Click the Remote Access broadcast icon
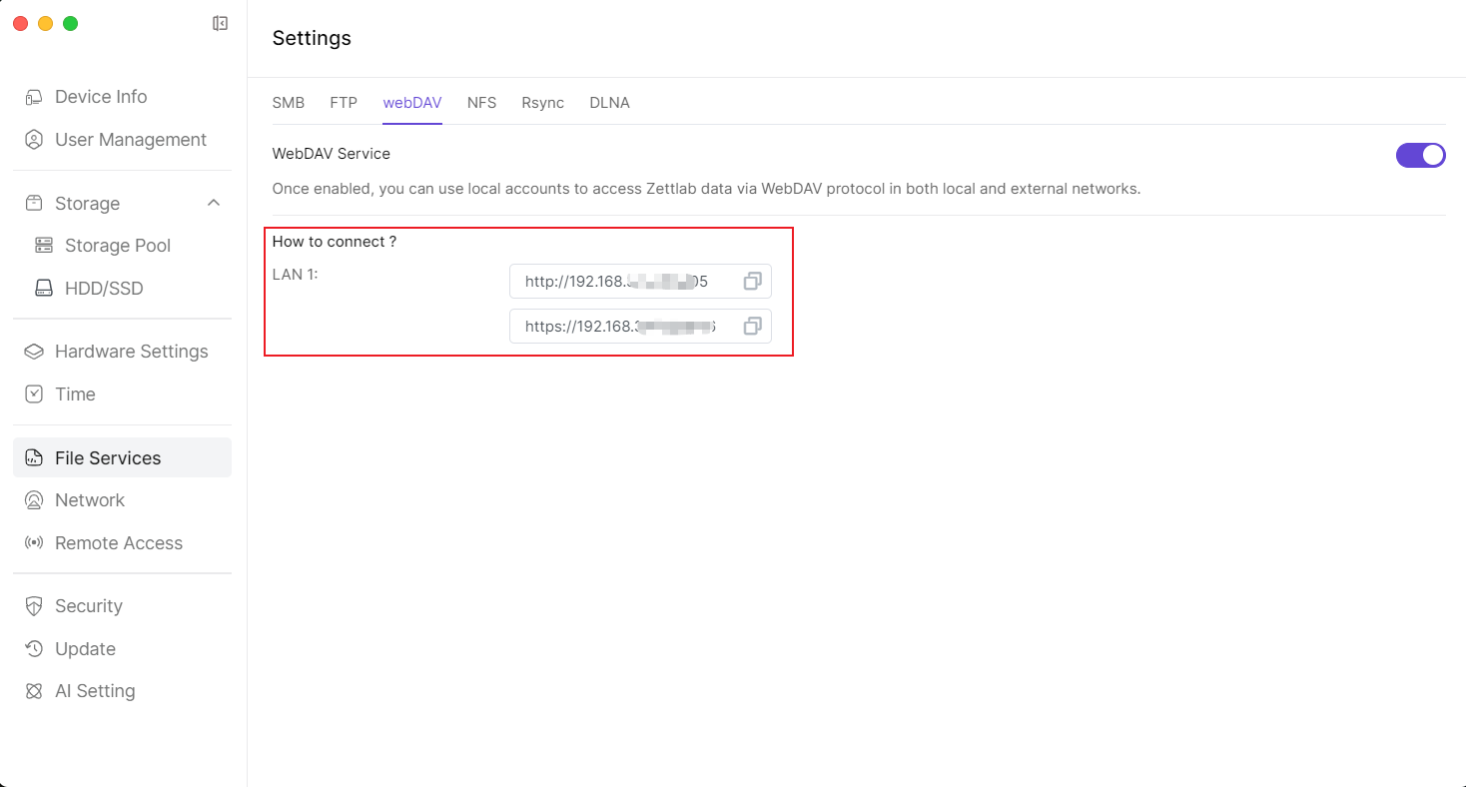This screenshot has width=1466, height=787. pyautogui.click(x=34, y=543)
